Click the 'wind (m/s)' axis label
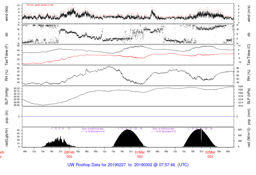This screenshot has height=175, width=256. coord(249,13)
